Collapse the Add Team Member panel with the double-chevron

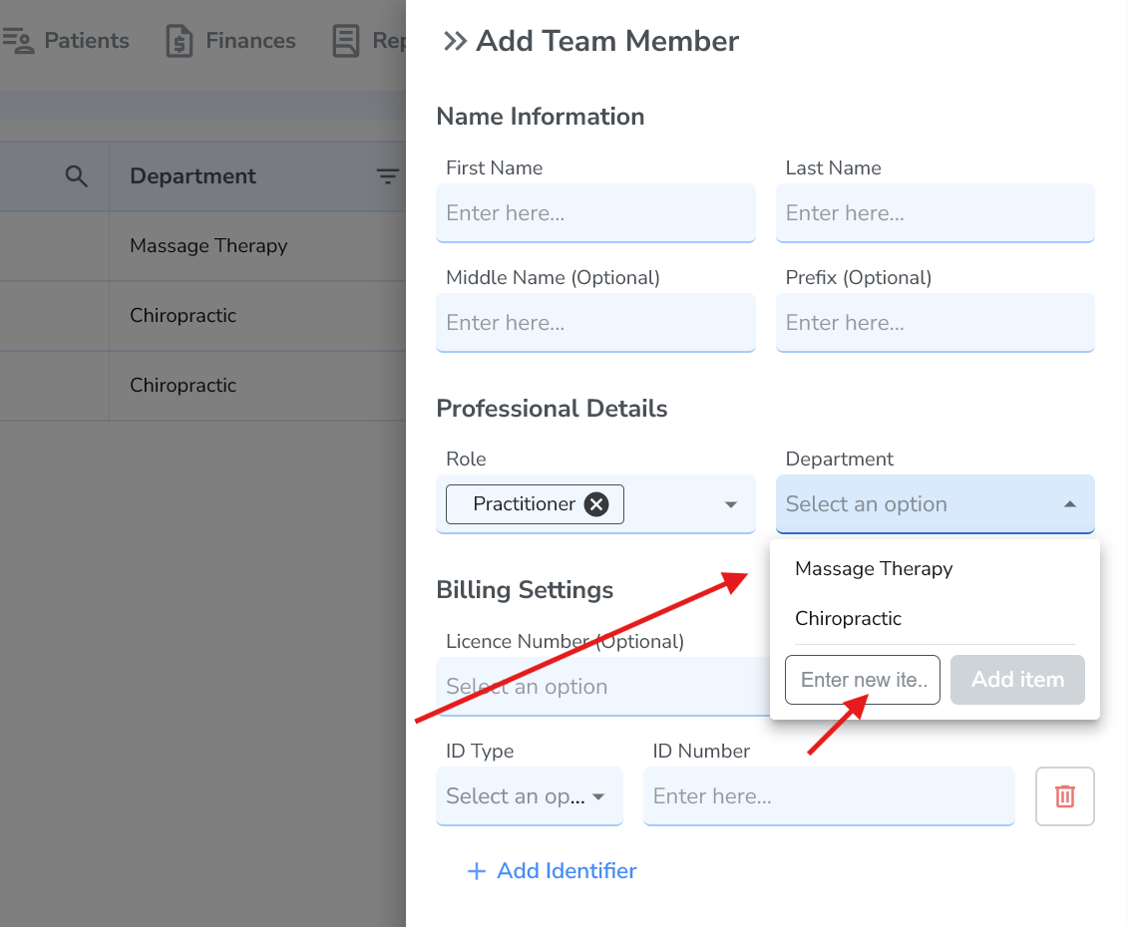[455, 42]
